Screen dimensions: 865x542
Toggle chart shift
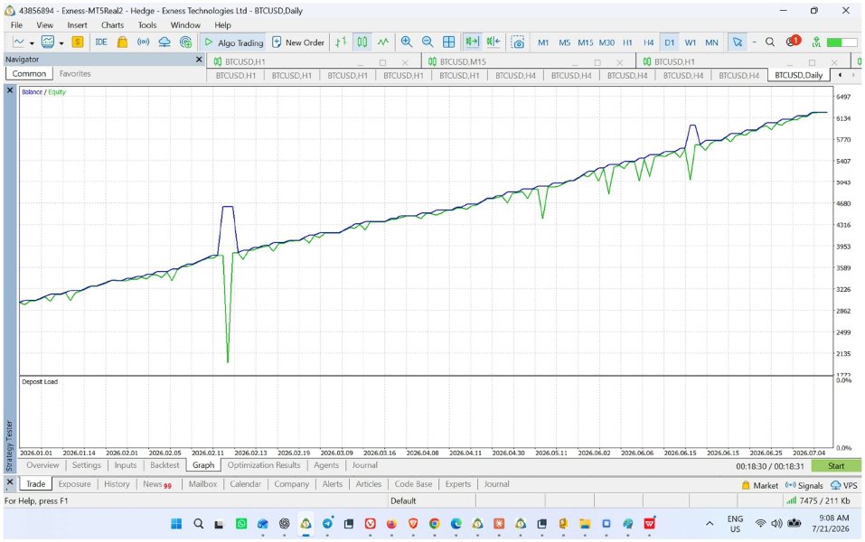click(494, 42)
